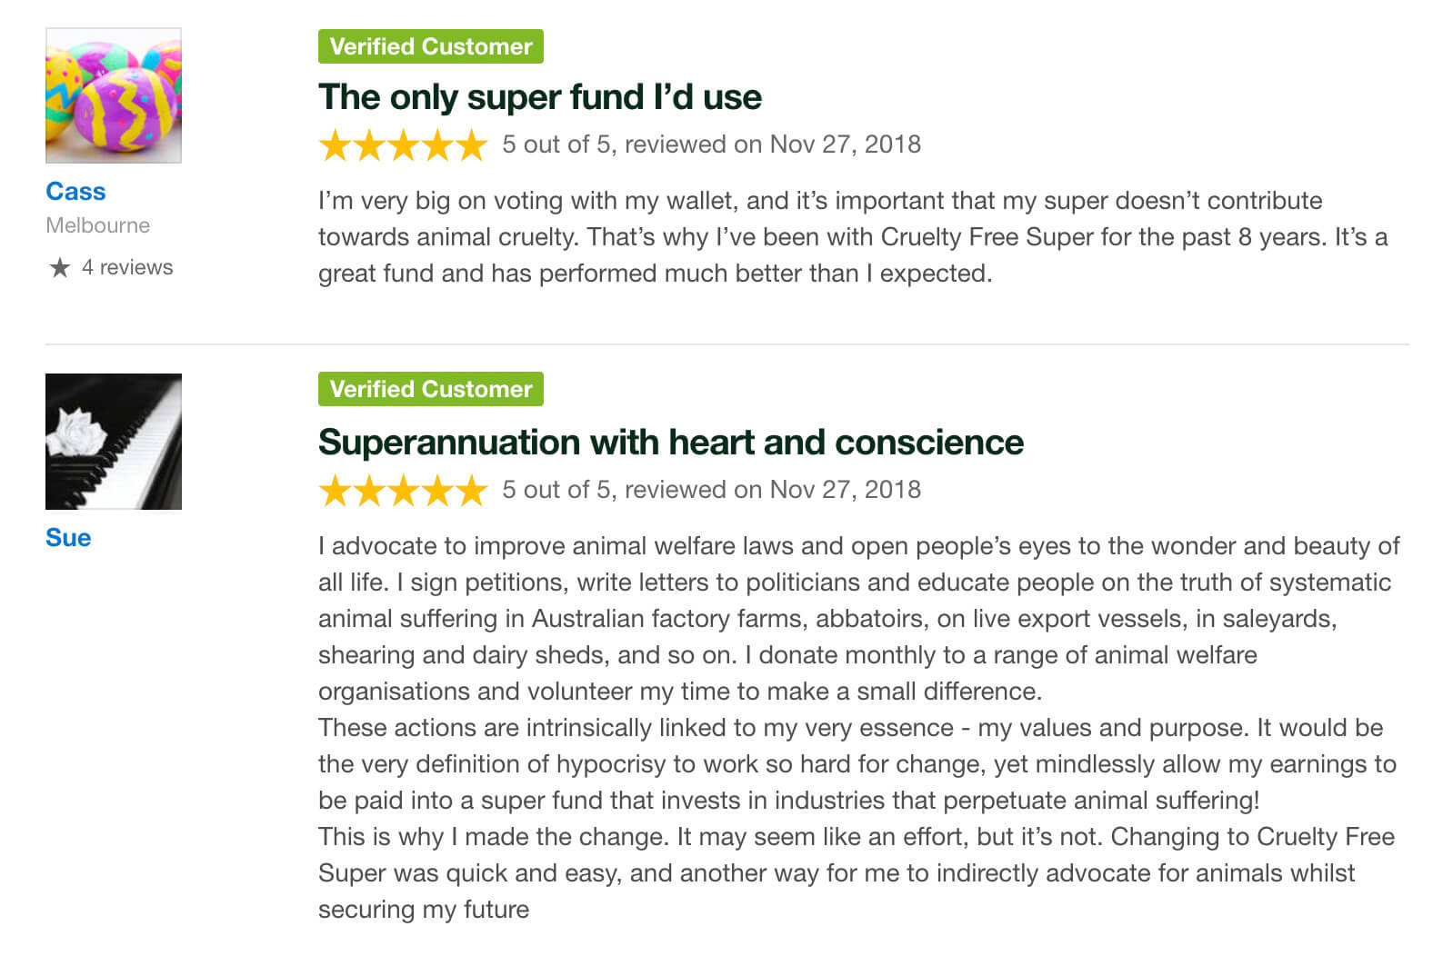The width and height of the screenshot is (1453, 976).
Task: Click fifth gold star in Cass's rating
Action: pos(471,145)
